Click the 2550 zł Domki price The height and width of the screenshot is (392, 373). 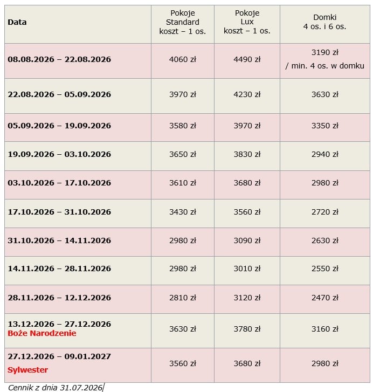pyautogui.click(x=325, y=269)
